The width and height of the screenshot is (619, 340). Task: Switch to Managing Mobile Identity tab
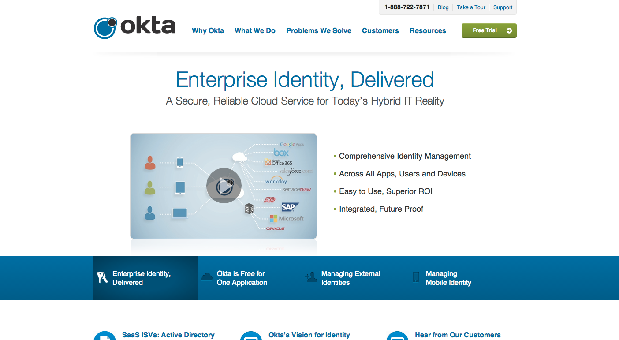pyautogui.click(x=459, y=278)
